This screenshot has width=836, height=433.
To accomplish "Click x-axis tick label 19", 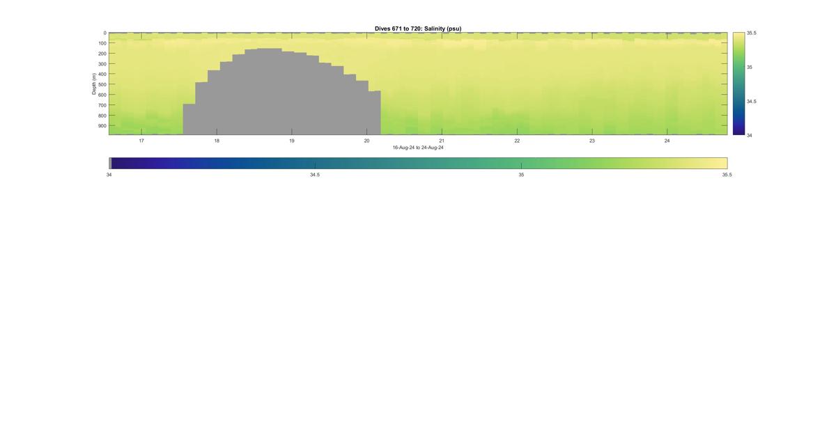I will [292, 141].
